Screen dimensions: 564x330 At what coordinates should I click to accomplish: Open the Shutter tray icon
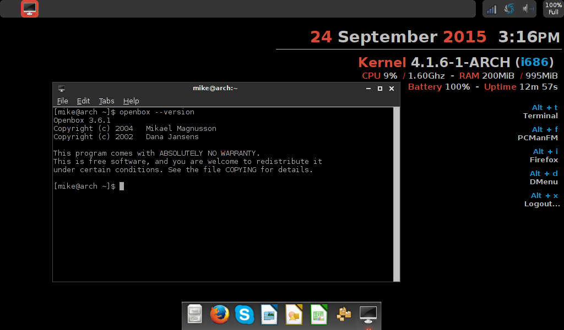(509, 9)
